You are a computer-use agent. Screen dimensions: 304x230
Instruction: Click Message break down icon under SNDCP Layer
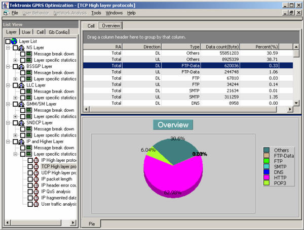(x=29, y=129)
